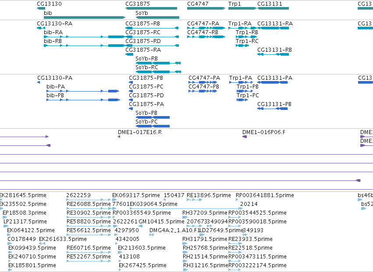Viewport: 373px width, 272px height.
Task: Click the CG31875 gene label
Action: (x=138, y=4)
